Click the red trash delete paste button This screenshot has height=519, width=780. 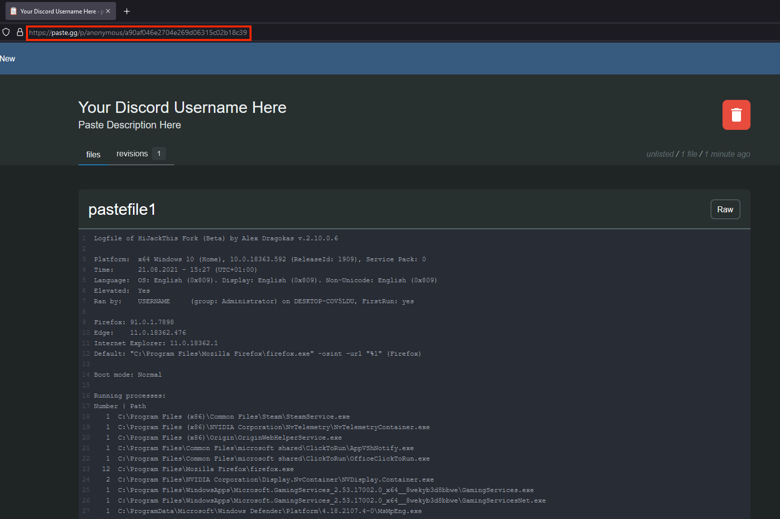pyautogui.click(x=736, y=115)
